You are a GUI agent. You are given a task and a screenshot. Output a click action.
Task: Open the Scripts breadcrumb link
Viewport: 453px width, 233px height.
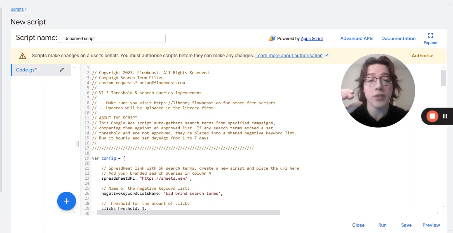coord(17,9)
